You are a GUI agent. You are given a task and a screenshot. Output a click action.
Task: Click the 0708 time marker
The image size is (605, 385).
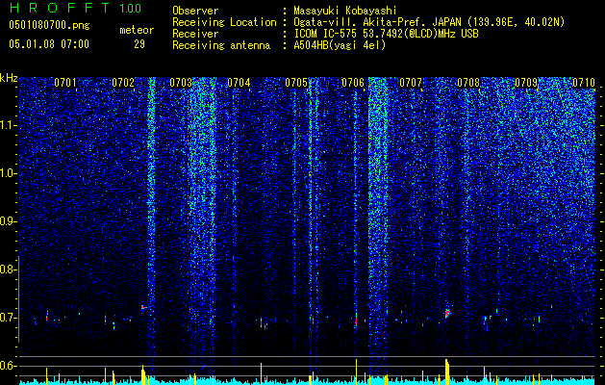tap(468, 83)
